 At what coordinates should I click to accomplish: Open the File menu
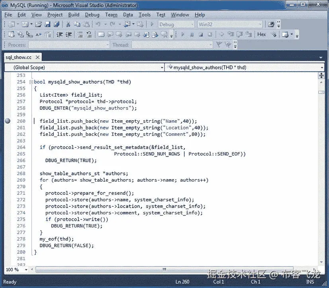tap(8, 15)
